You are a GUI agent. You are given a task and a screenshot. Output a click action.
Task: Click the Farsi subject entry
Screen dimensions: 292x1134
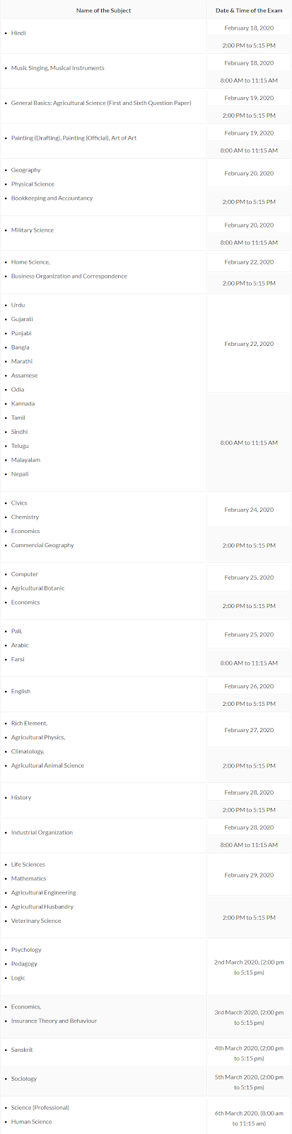[x=18, y=659]
